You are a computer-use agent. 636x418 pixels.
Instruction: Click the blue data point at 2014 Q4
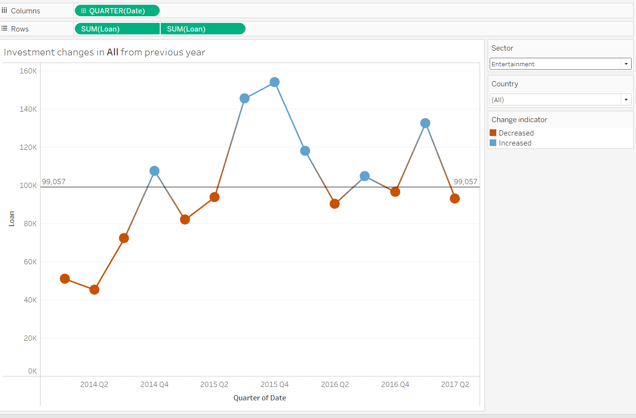coord(154,171)
